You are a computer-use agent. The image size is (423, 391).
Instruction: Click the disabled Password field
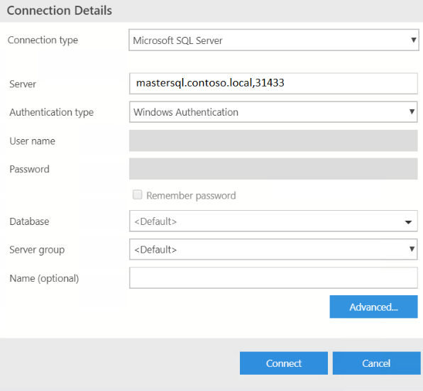[273, 169]
